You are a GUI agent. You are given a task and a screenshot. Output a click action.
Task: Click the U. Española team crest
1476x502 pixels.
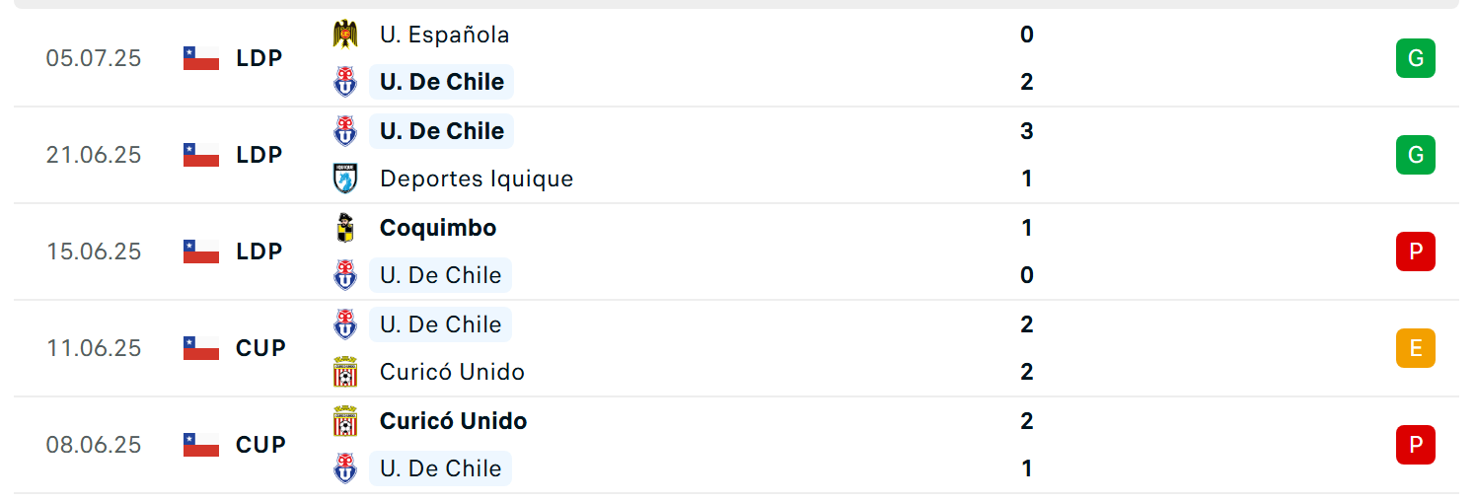pos(344,35)
